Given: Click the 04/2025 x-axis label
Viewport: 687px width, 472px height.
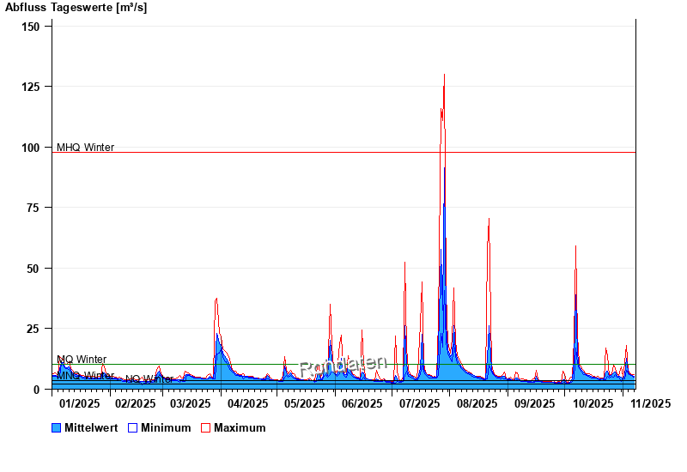Looking at the screenshot, I should 248,402.
